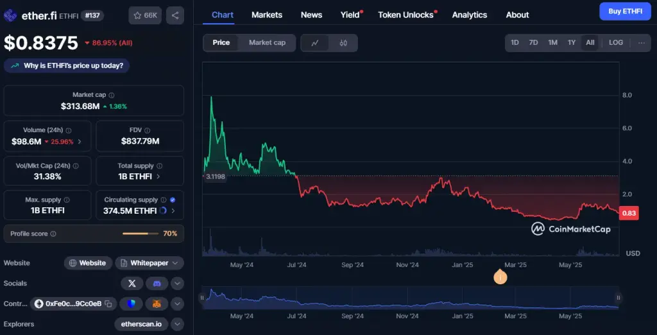
Task: Click contract address 0xFe0c...9Cc0eB
Action: point(73,304)
